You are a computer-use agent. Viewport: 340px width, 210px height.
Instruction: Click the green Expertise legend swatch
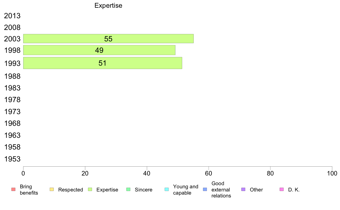pos(90,189)
